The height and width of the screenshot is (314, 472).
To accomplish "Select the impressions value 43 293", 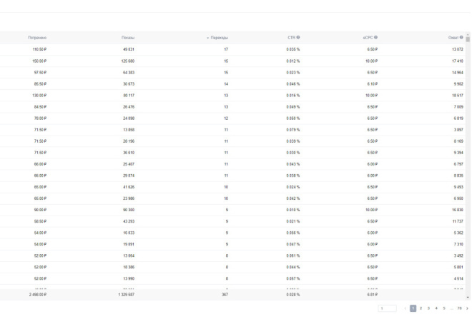I will [x=129, y=221].
